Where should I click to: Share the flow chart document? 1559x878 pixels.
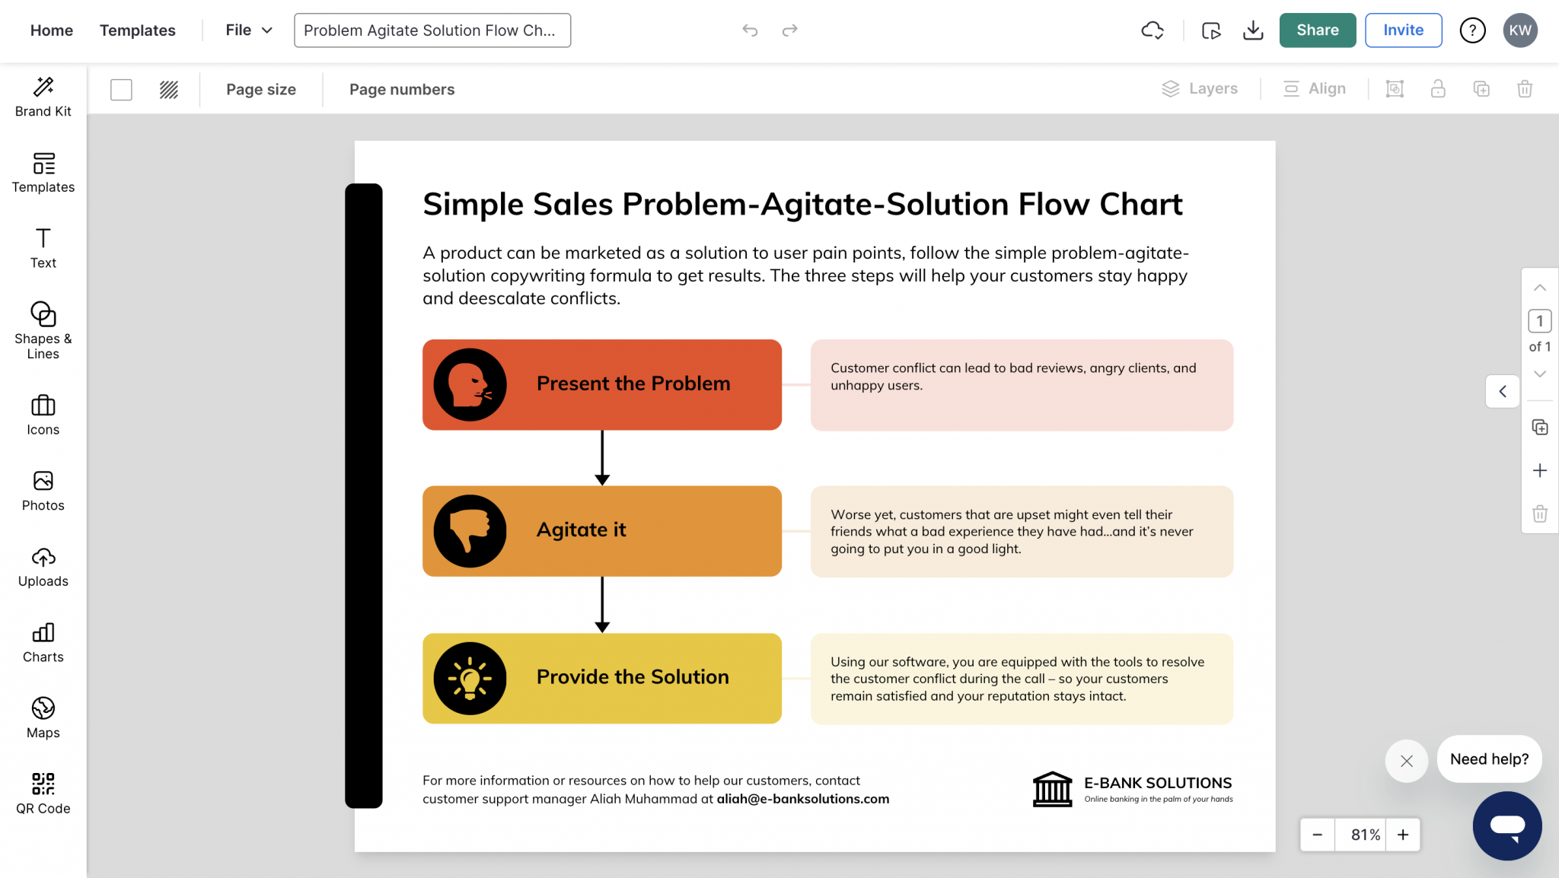tap(1317, 30)
